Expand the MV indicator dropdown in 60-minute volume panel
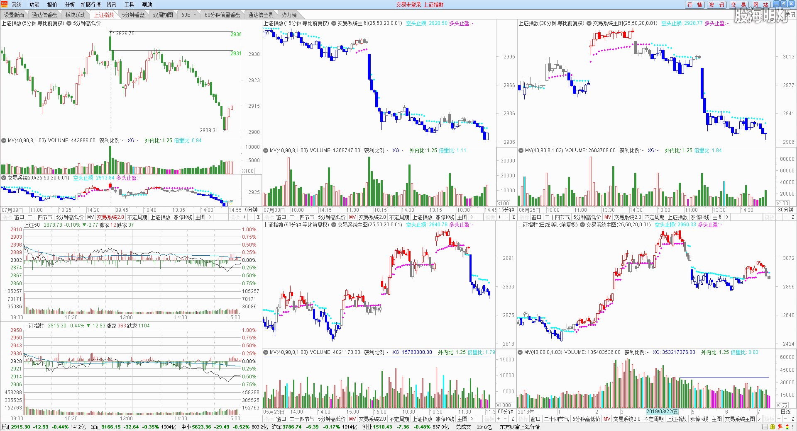Screen dimensions: 797x431 point(266,352)
